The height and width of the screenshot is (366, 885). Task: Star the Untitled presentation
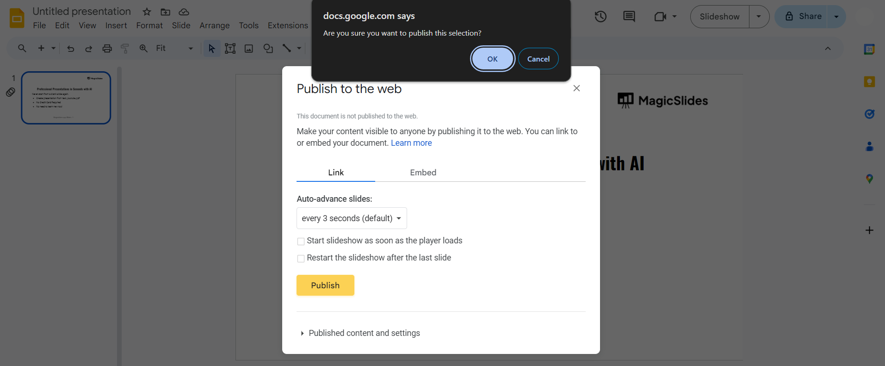[x=147, y=12]
